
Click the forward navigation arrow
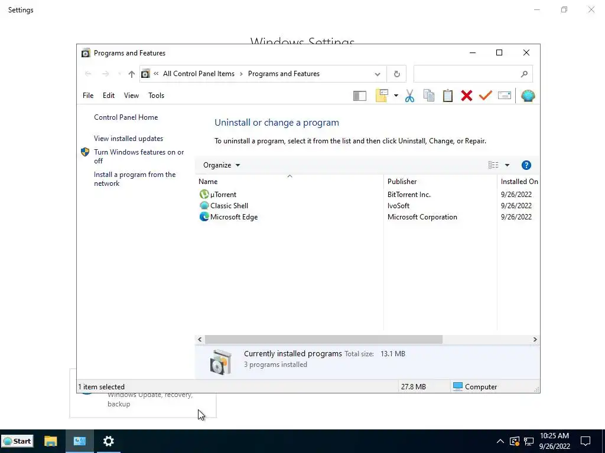point(105,74)
